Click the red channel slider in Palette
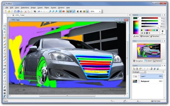This screenshot has height=106, width=170. point(149,18)
